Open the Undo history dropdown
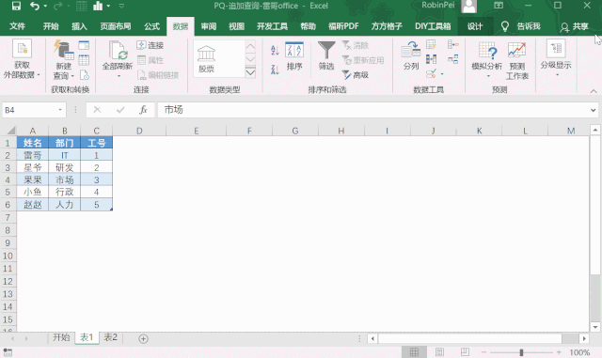602x358 pixels. tap(45, 6)
